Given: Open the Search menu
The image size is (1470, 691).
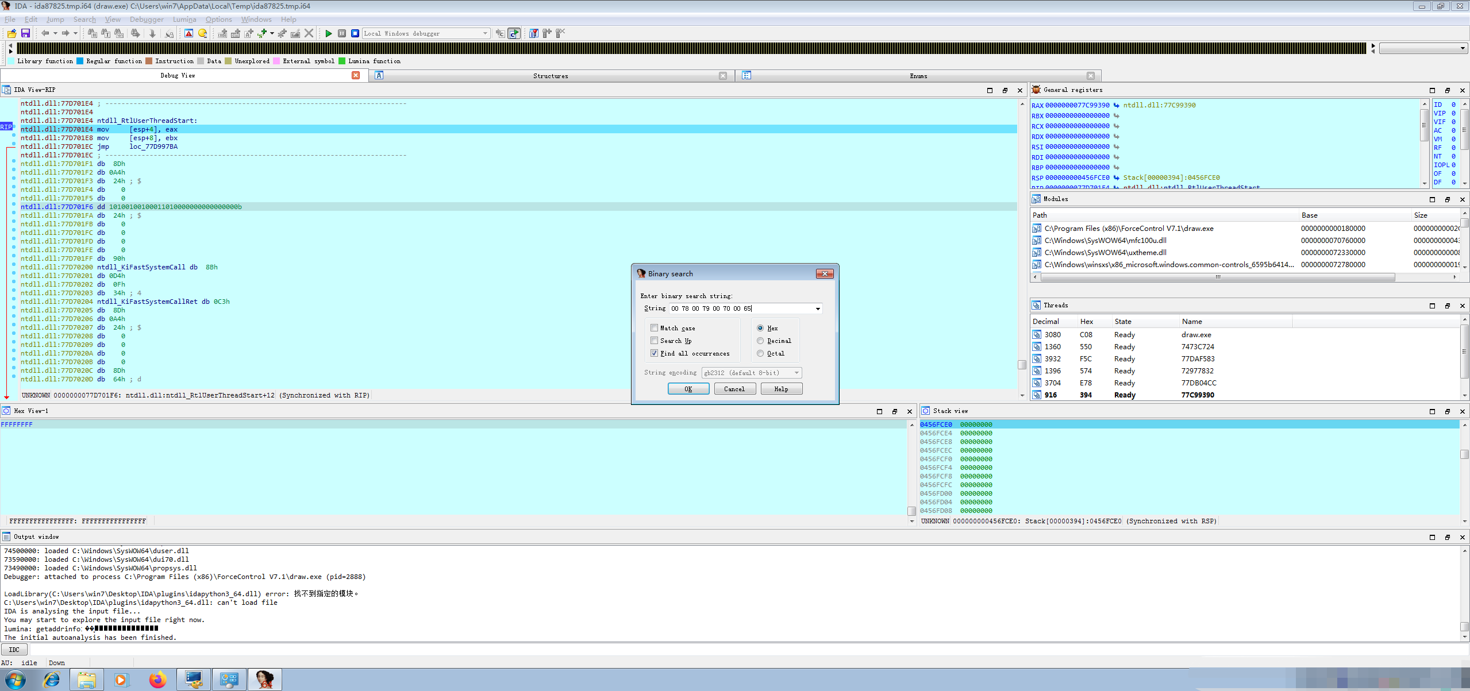Looking at the screenshot, I should (84, 20).
